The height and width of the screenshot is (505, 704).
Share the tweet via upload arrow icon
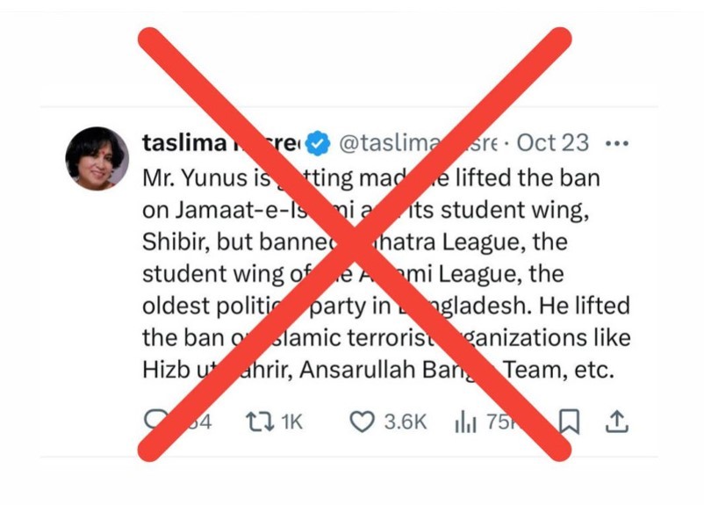coord(617,422)
